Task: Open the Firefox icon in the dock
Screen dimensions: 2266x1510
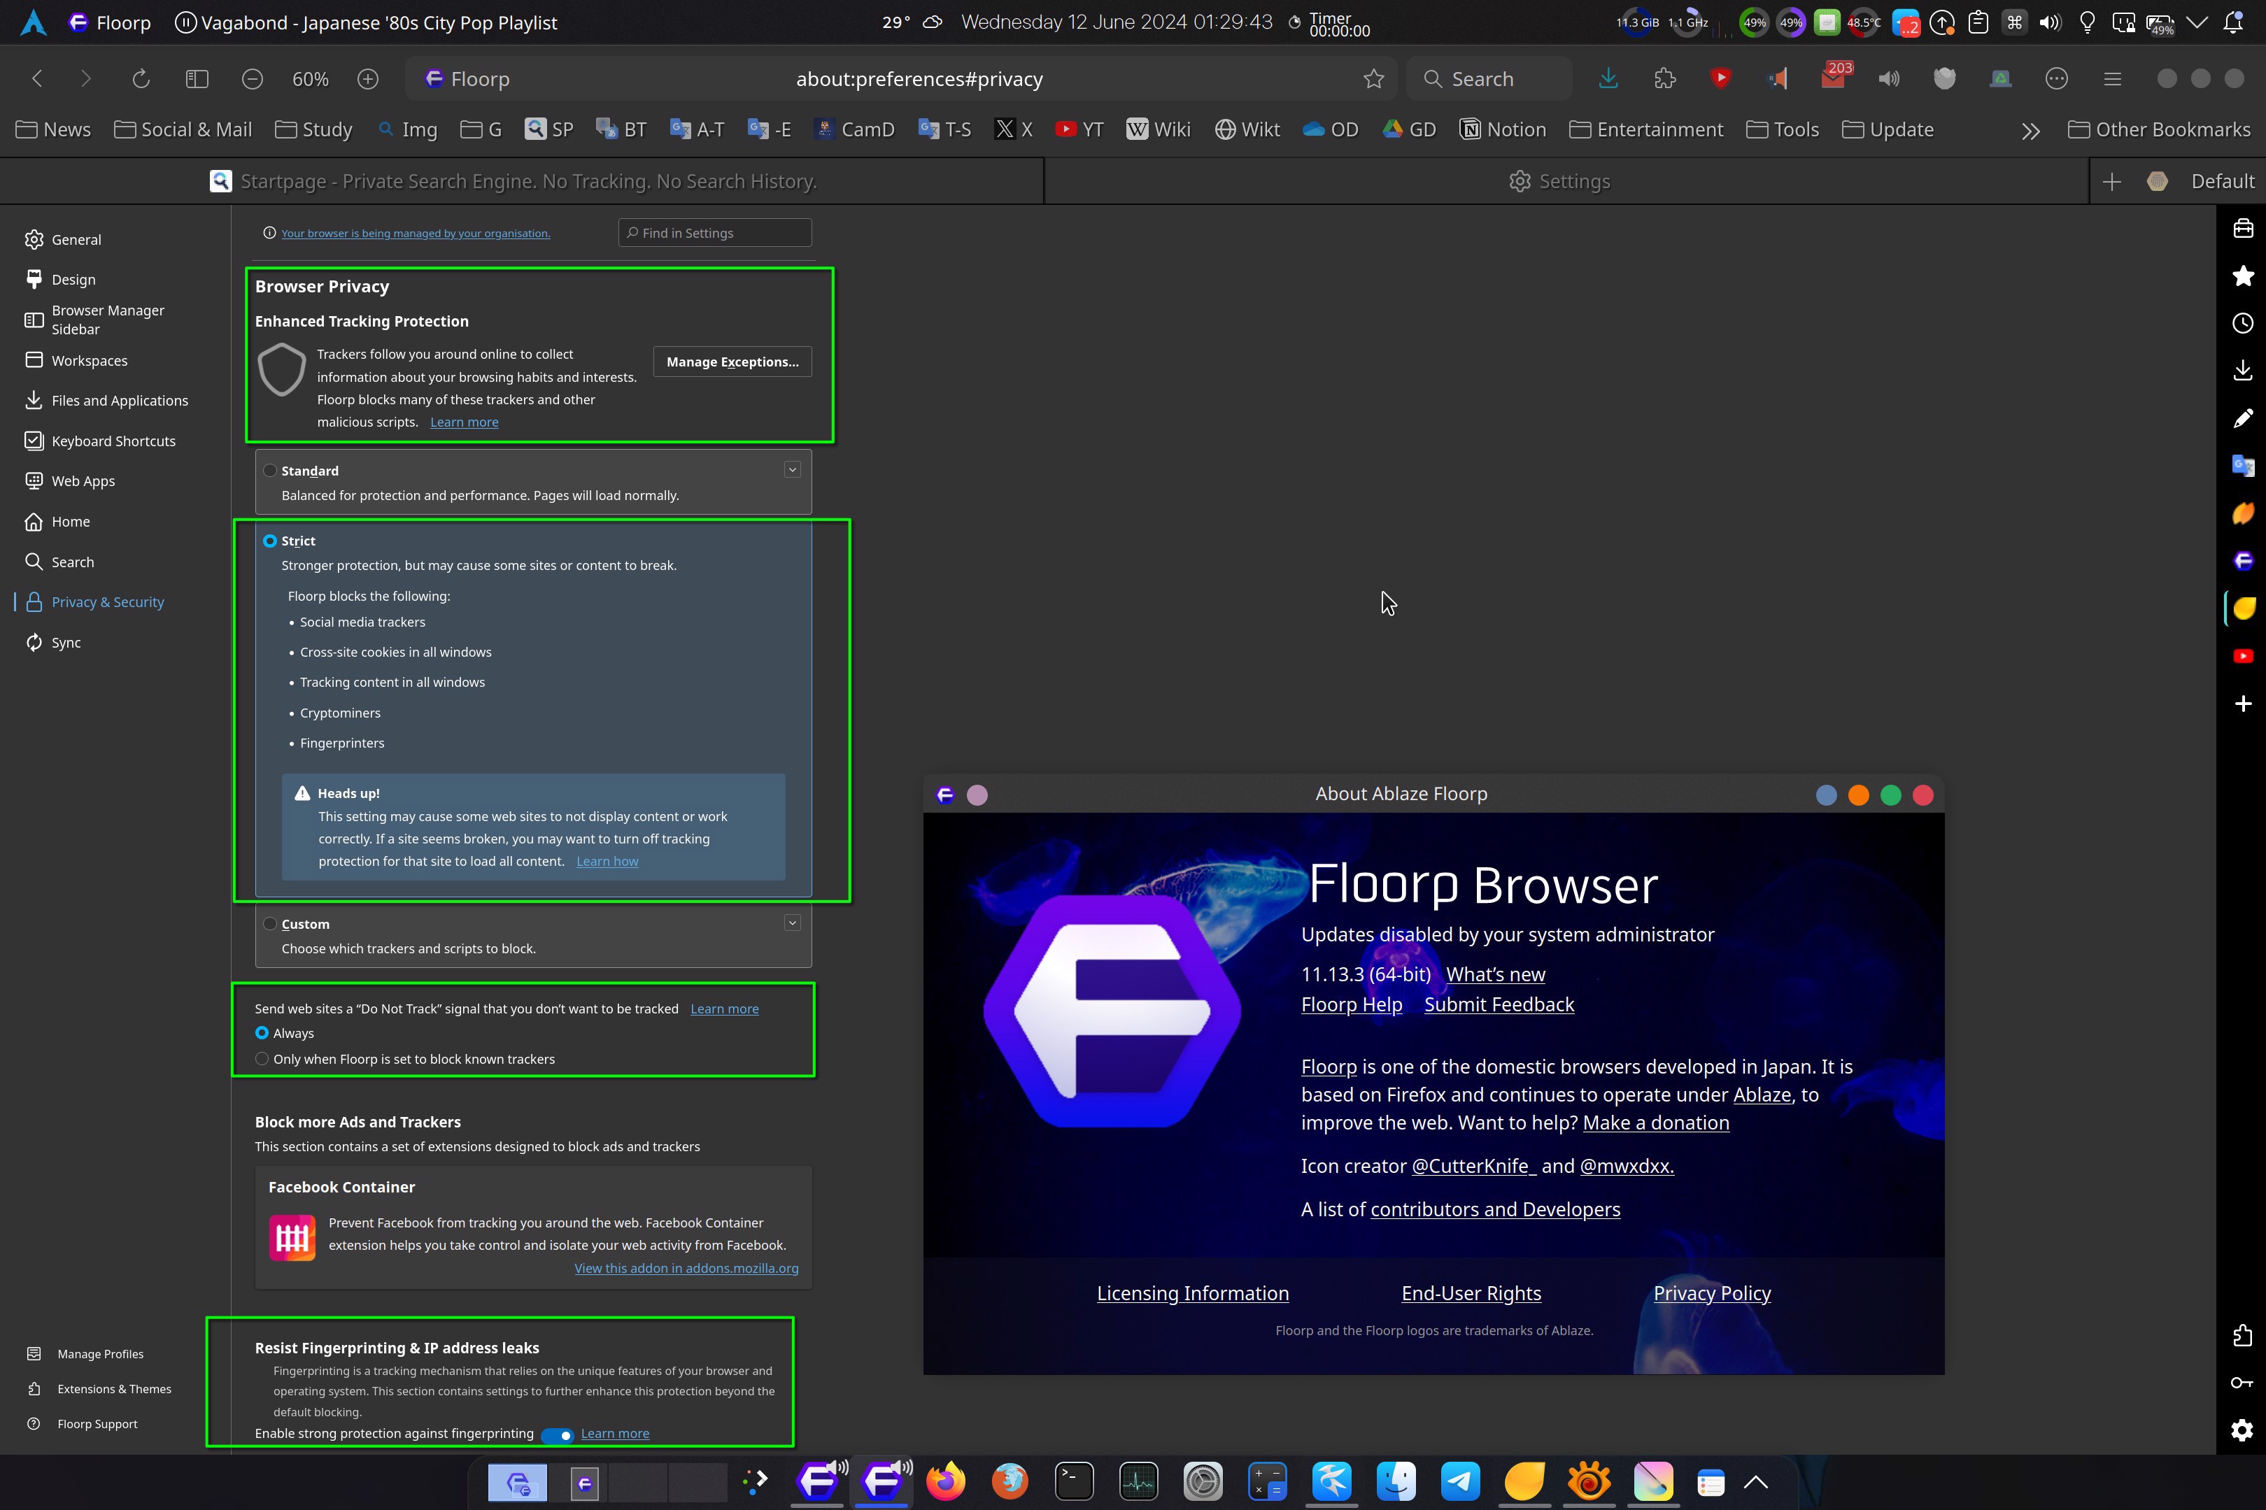Action: 946,1481
